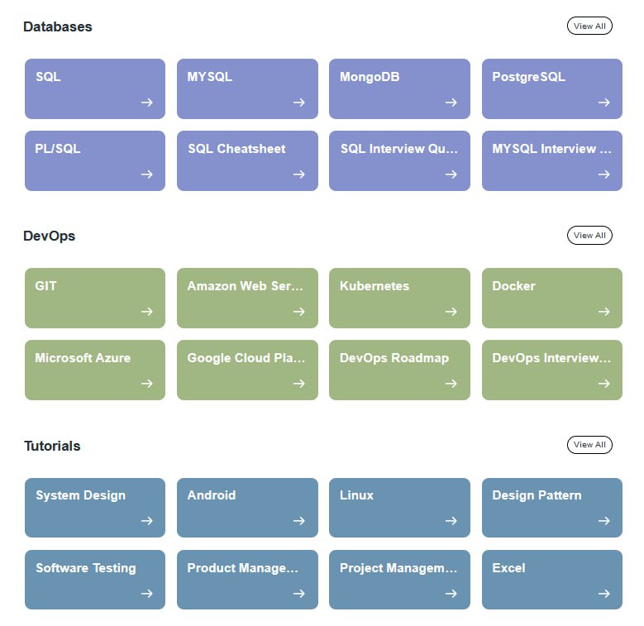Click the arrow on DevOps Roadmap card
Screen dimensions: 644x626
(x=451, y=384)
